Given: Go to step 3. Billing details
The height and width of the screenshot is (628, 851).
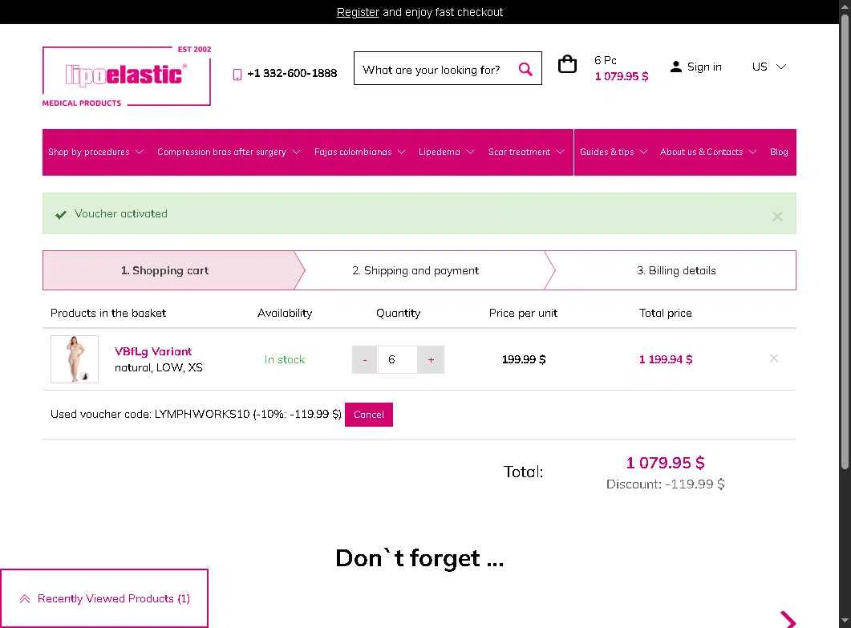Looking at the screenshot, I should [675, 270].
